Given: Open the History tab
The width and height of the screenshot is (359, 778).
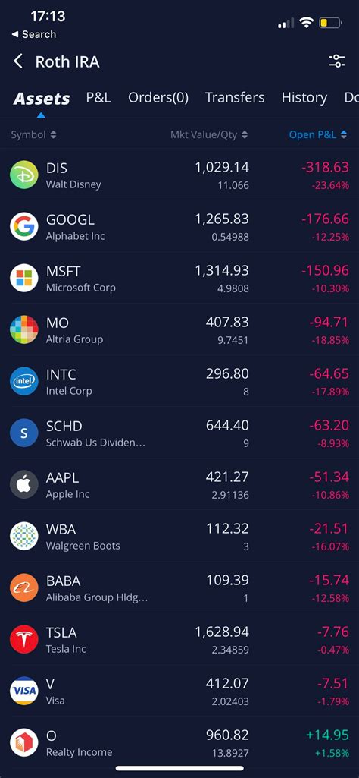Looking at the screenshot, I should (304, 98).
